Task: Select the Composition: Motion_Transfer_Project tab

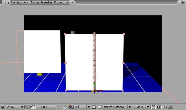Action: click(37, 2)
